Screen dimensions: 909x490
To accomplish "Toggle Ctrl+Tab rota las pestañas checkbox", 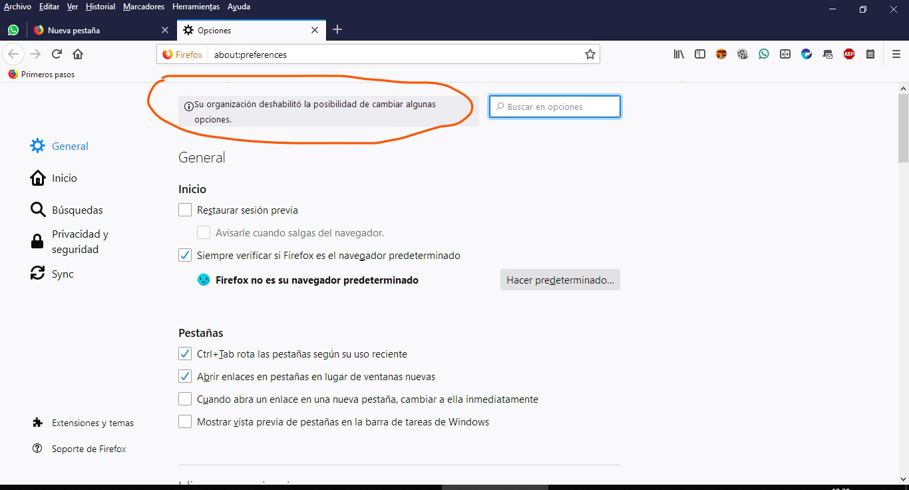I will [185, 354].
